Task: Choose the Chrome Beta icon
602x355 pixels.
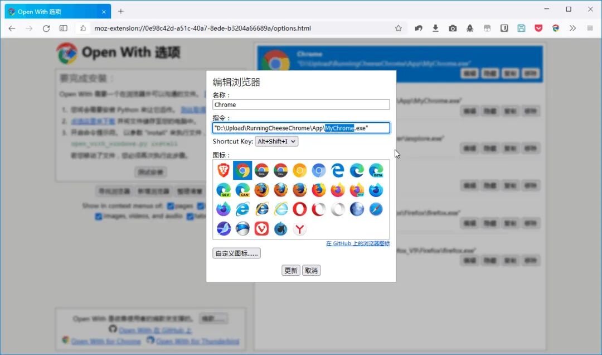Action: tap(261, 170)
